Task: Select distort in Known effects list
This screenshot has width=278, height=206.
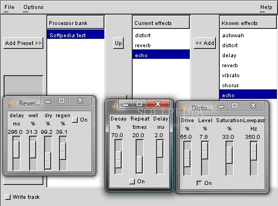Action: click(248, 46)
